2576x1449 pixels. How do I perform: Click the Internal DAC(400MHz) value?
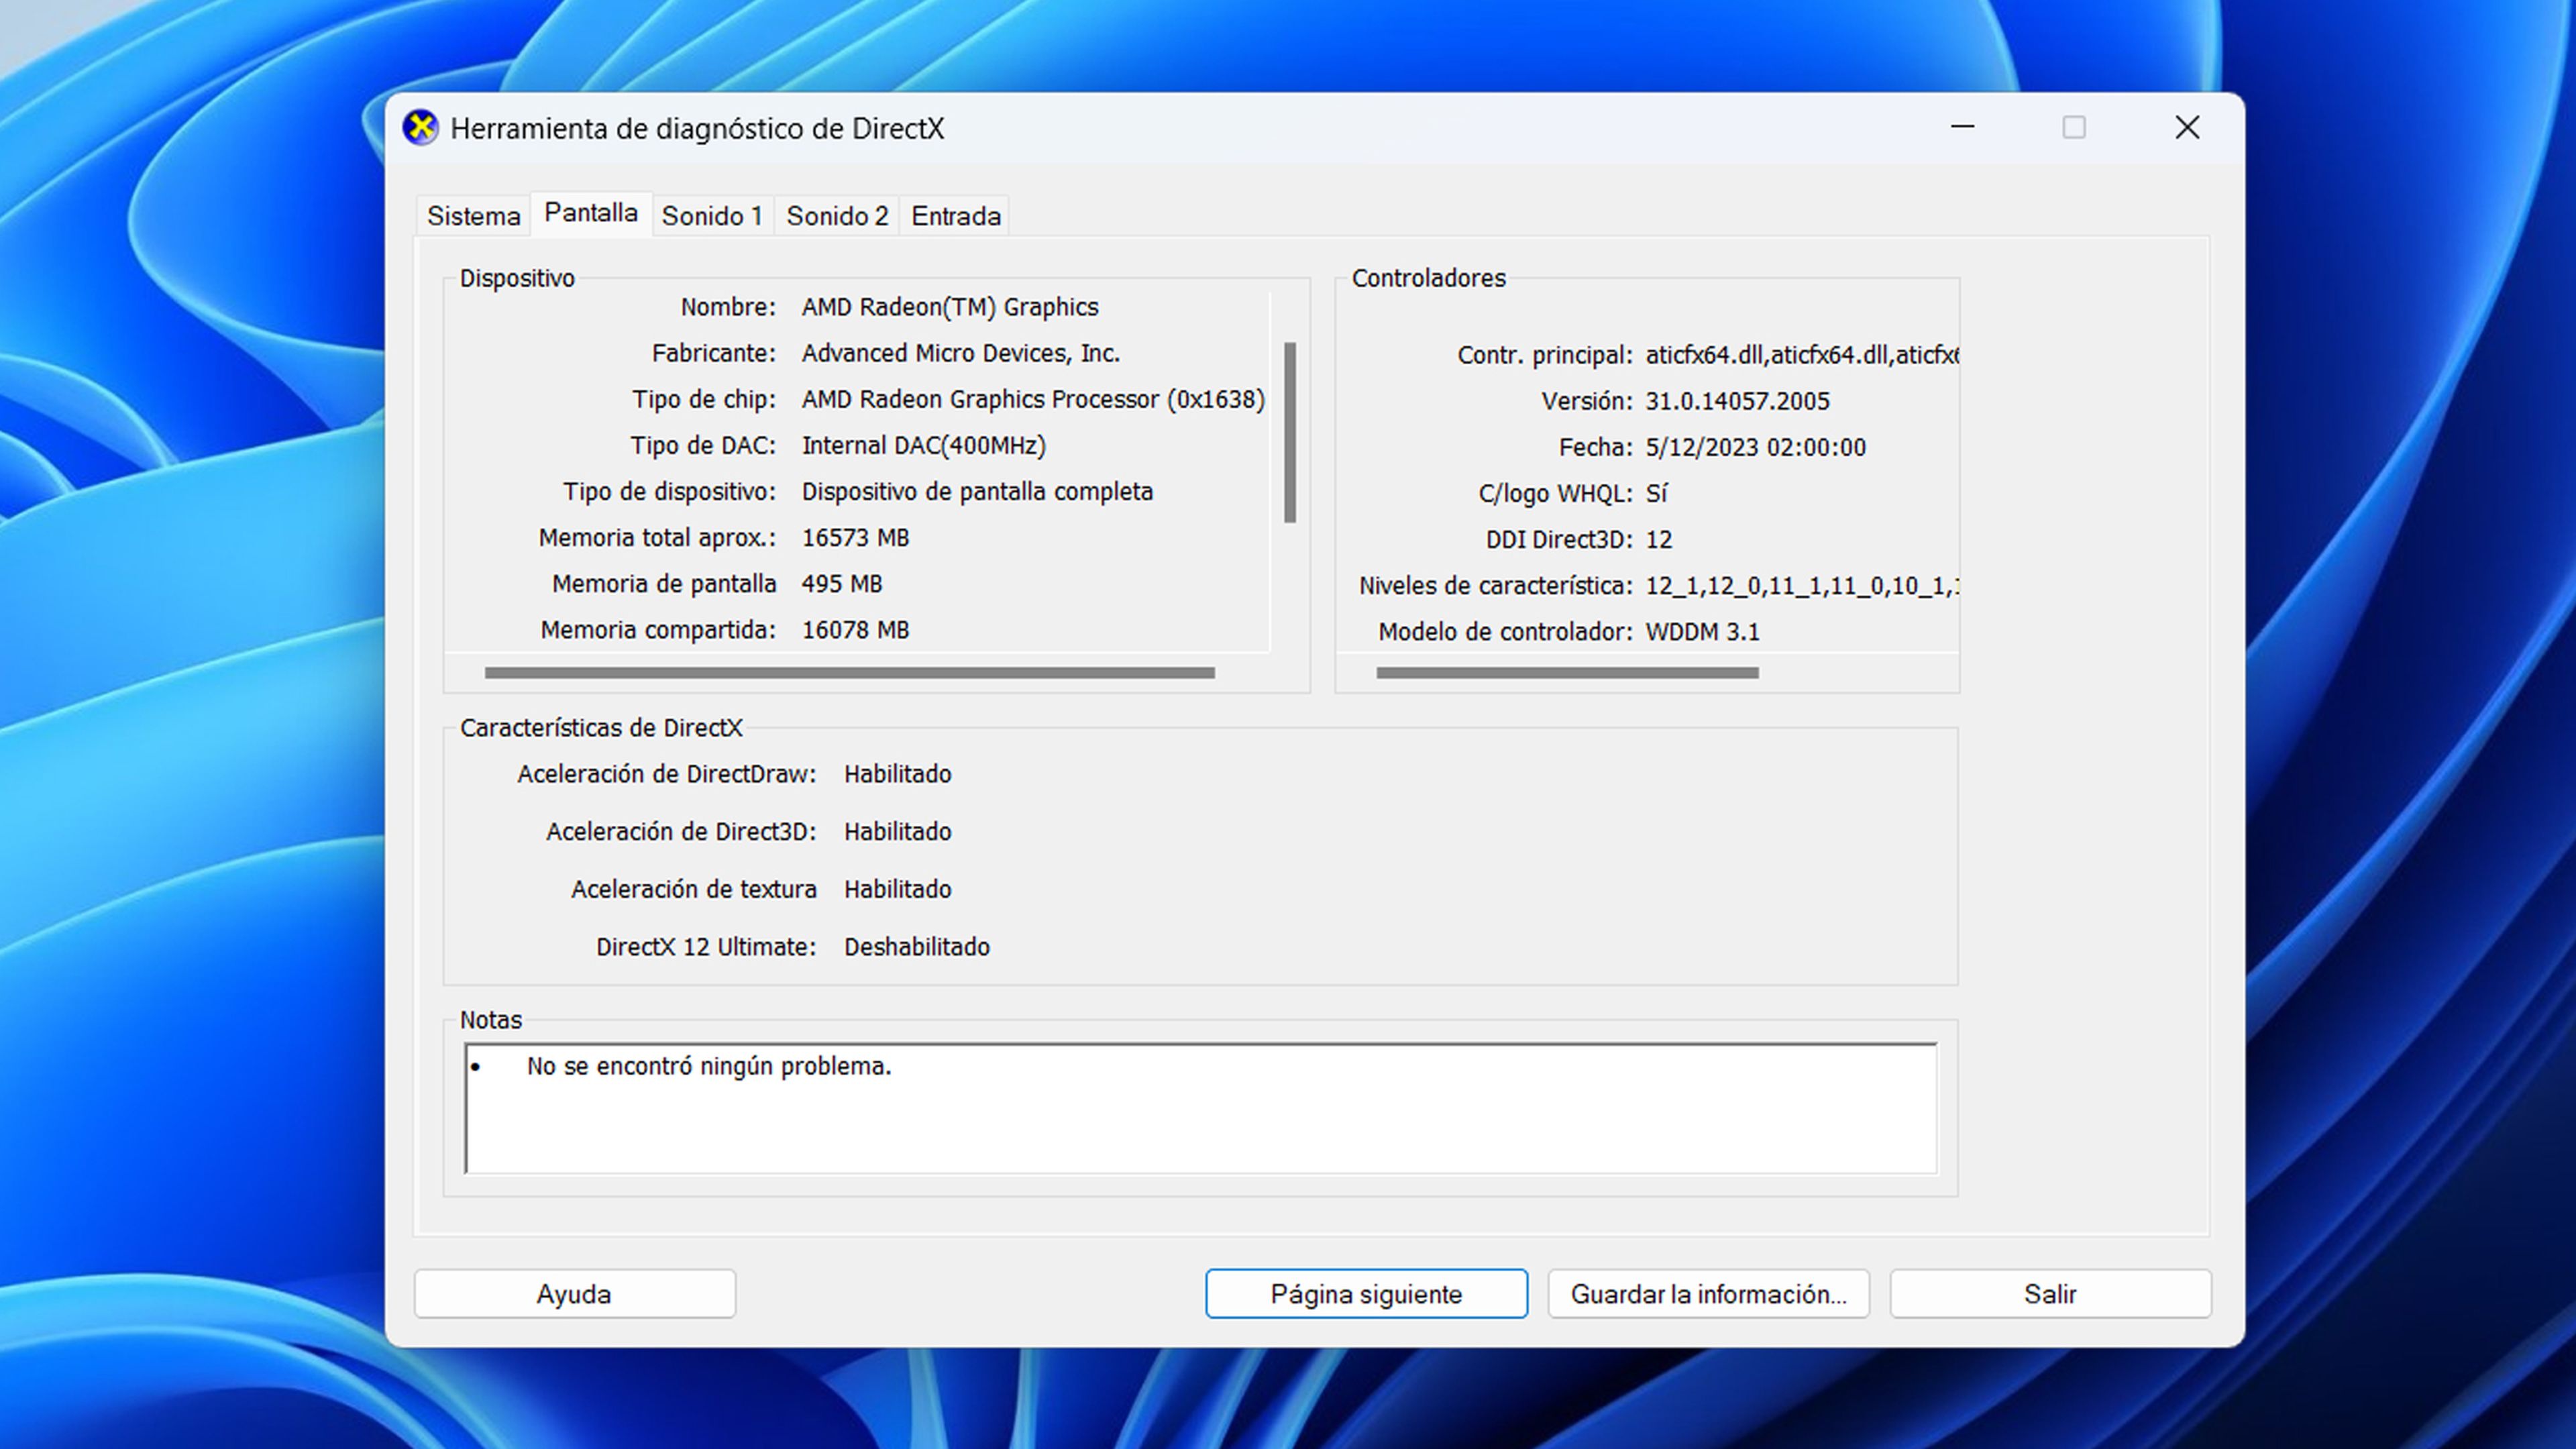[924, 445]
